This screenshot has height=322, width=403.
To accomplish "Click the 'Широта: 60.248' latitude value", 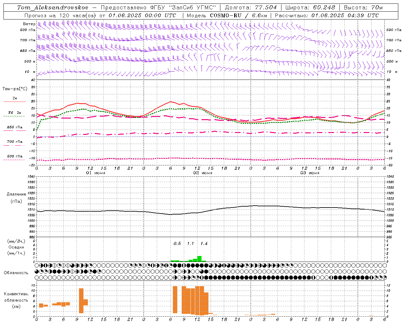I will (x=310, y=8).
